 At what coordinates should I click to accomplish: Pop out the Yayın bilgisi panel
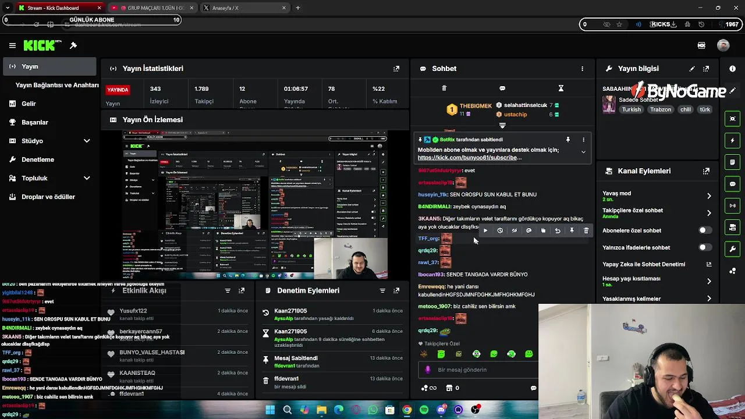coord(706,69)
